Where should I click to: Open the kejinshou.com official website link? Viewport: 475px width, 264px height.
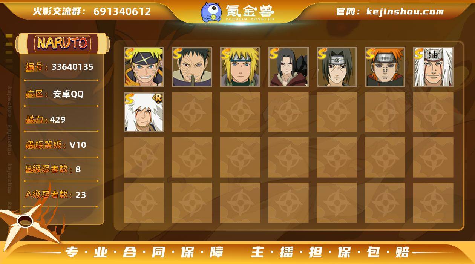point(405,12)
